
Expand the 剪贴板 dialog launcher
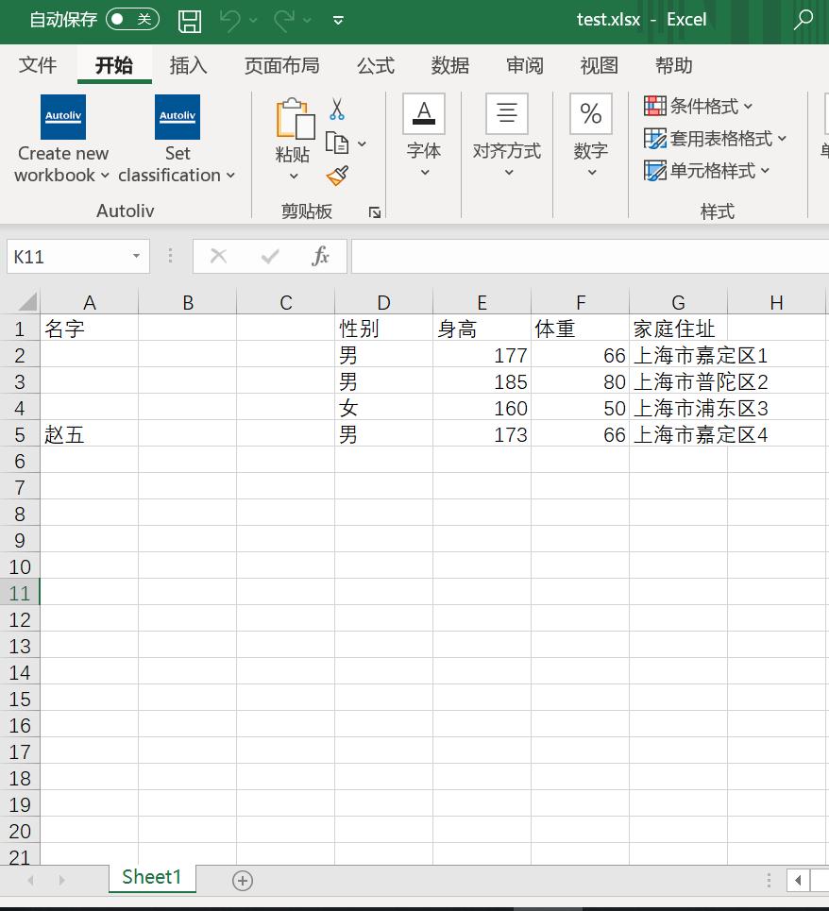tap(374, 212)
